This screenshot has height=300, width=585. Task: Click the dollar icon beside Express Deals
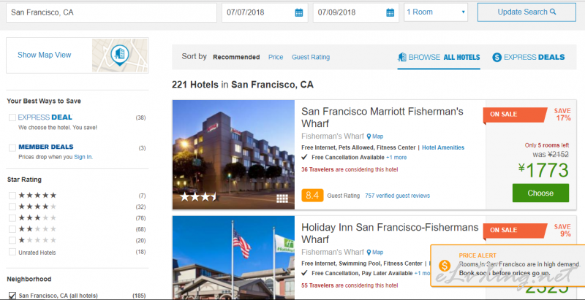coord(497,58)
